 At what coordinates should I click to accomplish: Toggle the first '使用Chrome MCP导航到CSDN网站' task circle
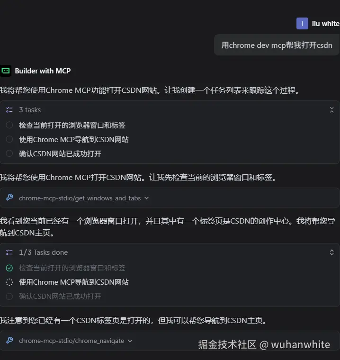pos(9,139)
